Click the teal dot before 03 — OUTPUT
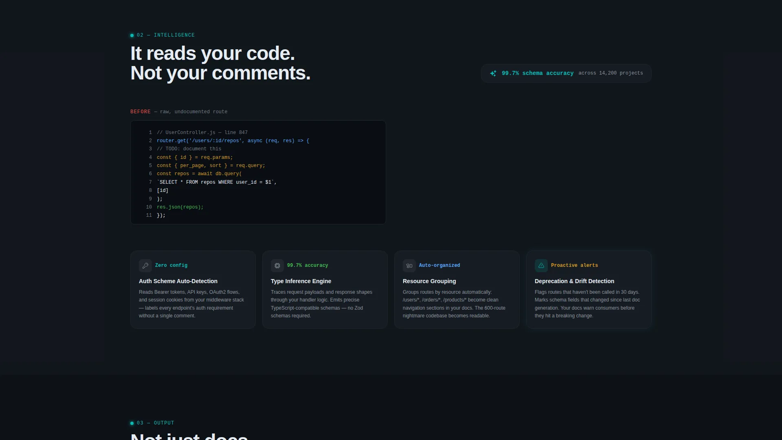Image resolution: width=782 pixels, height=440 pixels. (x=132, y=423)
